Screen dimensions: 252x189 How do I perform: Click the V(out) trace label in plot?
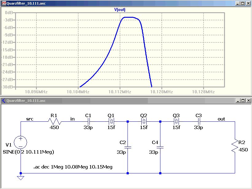pyautogui.click(x=120, y=9)
